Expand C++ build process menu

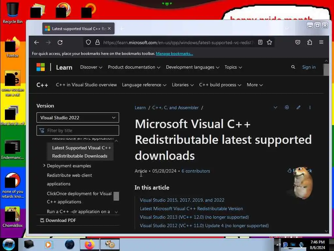pos(220,85)
